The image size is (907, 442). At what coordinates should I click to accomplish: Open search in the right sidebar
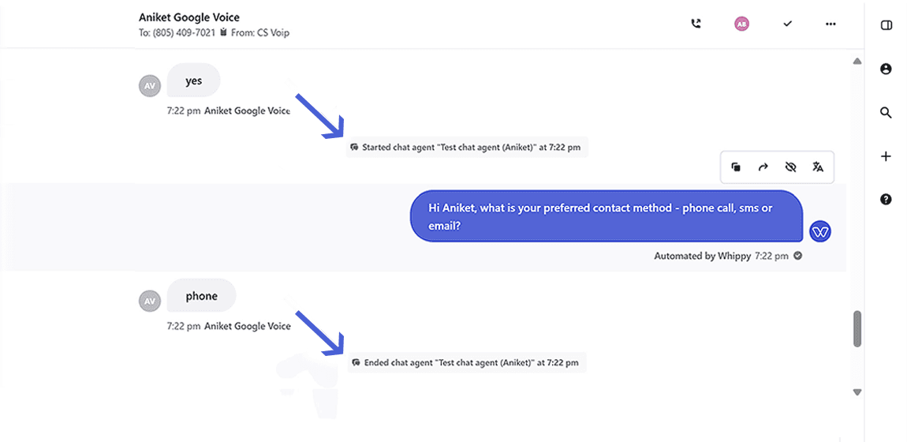pyautogui.click(x=886, y=112)
